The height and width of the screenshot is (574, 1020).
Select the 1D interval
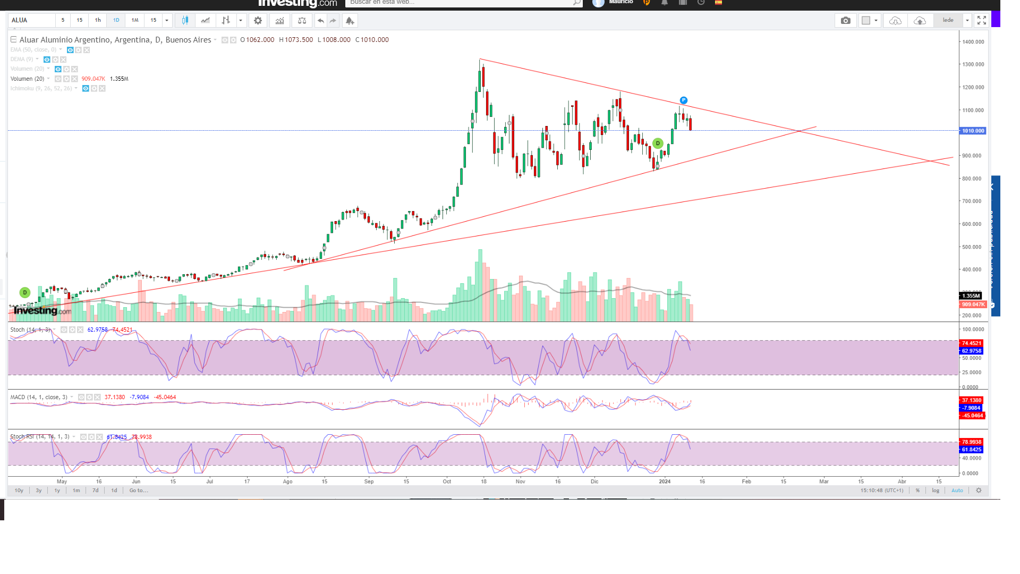116,20
